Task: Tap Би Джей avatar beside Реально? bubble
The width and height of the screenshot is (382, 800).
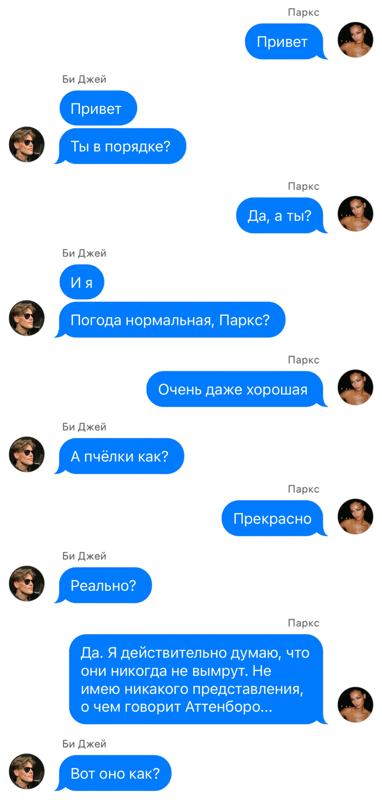Action: (x=27, y=584)
